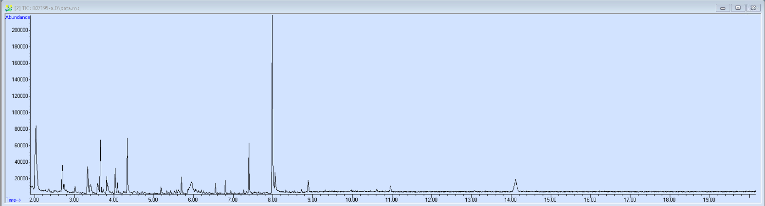Select the tallest peak at 8.00 minutes
765x206 pixels.
click(272, 104)
